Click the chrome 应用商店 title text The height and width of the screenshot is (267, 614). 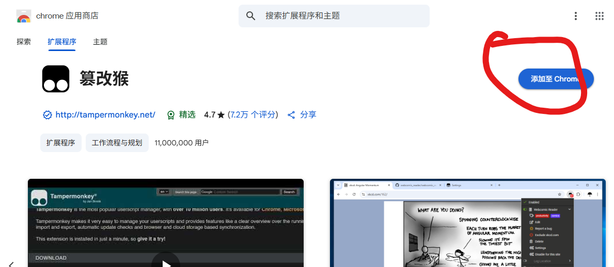(x=67, y=16)
